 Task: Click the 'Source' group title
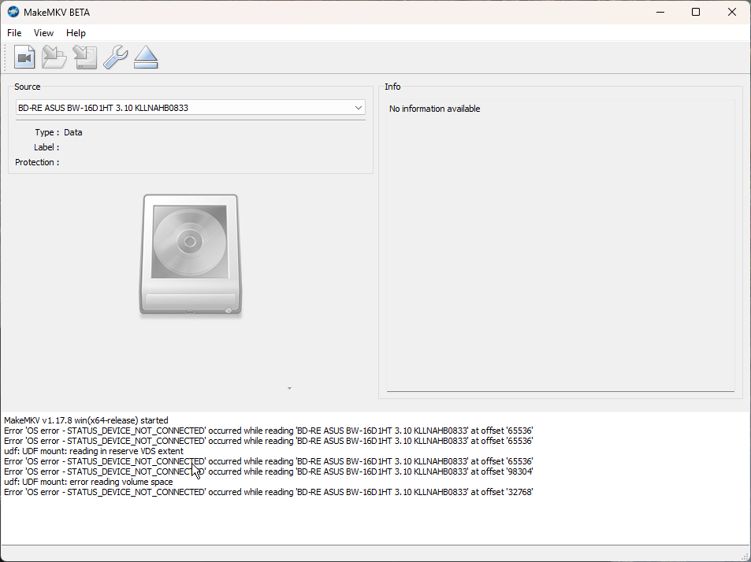(28, 87)
